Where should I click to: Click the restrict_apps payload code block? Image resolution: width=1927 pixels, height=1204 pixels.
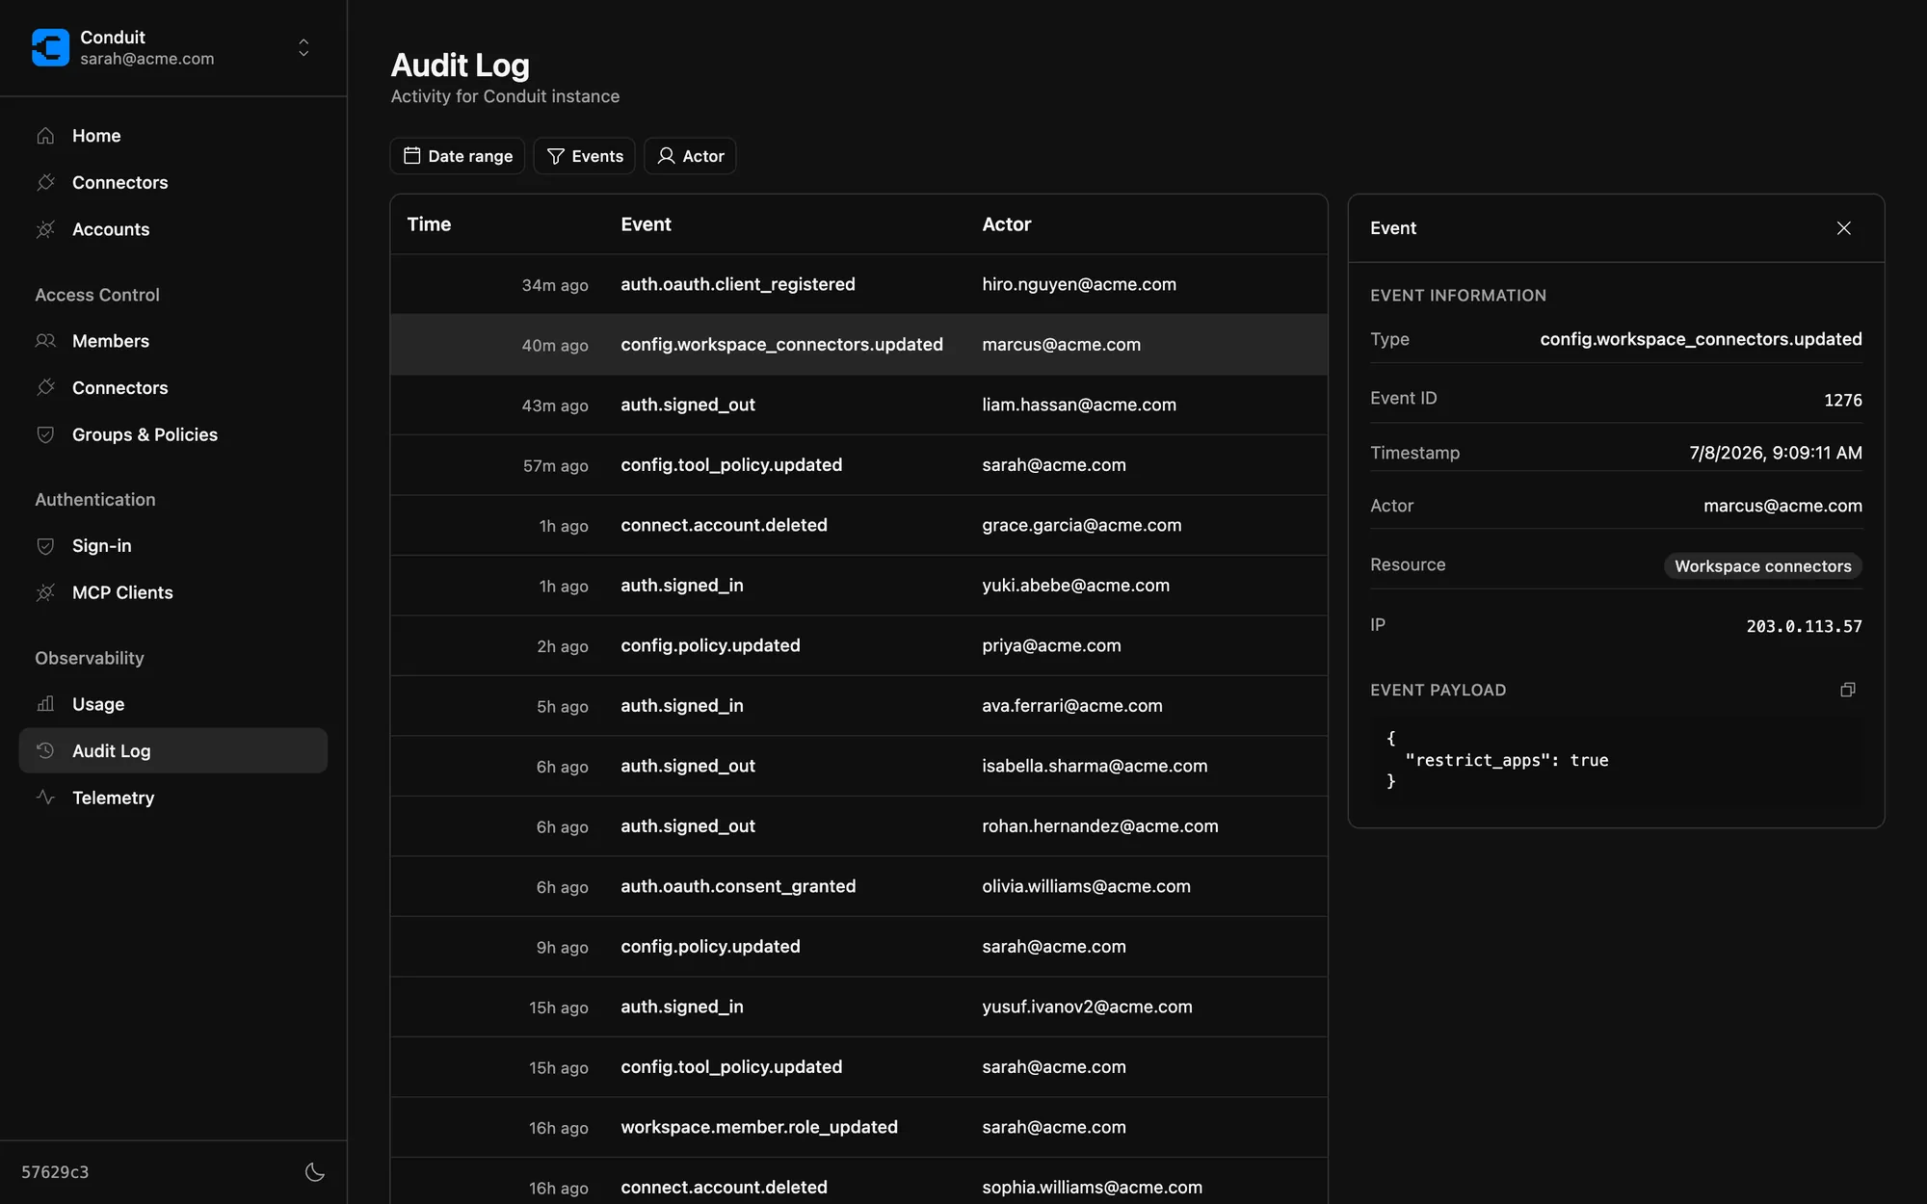coord(1616,760)
